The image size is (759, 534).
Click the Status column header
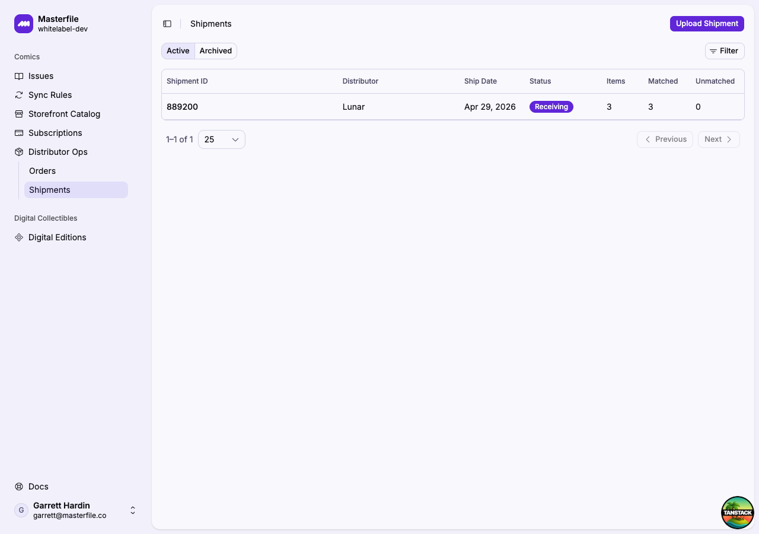point(540,81)
